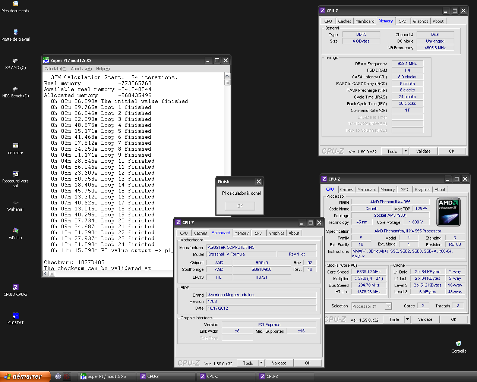Click Validate in Memory CPU-Z window
The width and height of the screenshot is (477, 382).
click(423, 151)
